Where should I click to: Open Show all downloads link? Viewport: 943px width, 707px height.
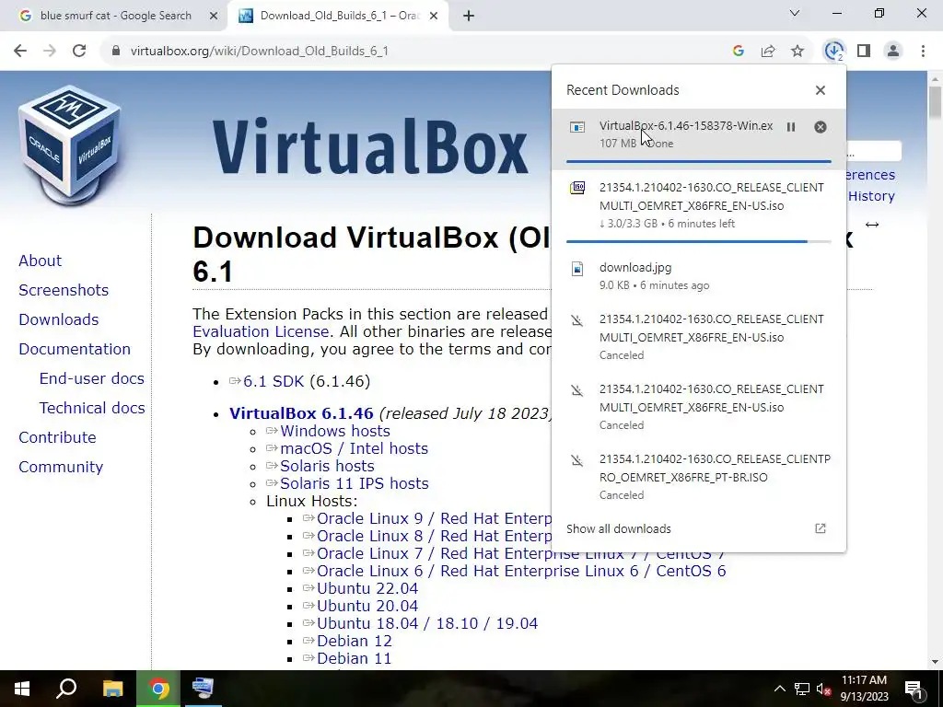618,529
